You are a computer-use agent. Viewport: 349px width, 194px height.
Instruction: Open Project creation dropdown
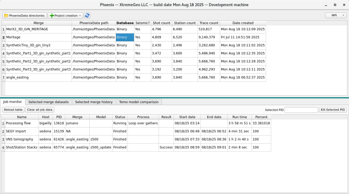(x=65, y=16)
